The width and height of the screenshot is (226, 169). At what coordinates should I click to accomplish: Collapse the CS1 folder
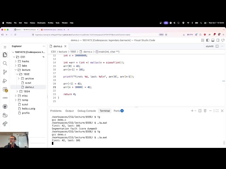click(14, 57)
